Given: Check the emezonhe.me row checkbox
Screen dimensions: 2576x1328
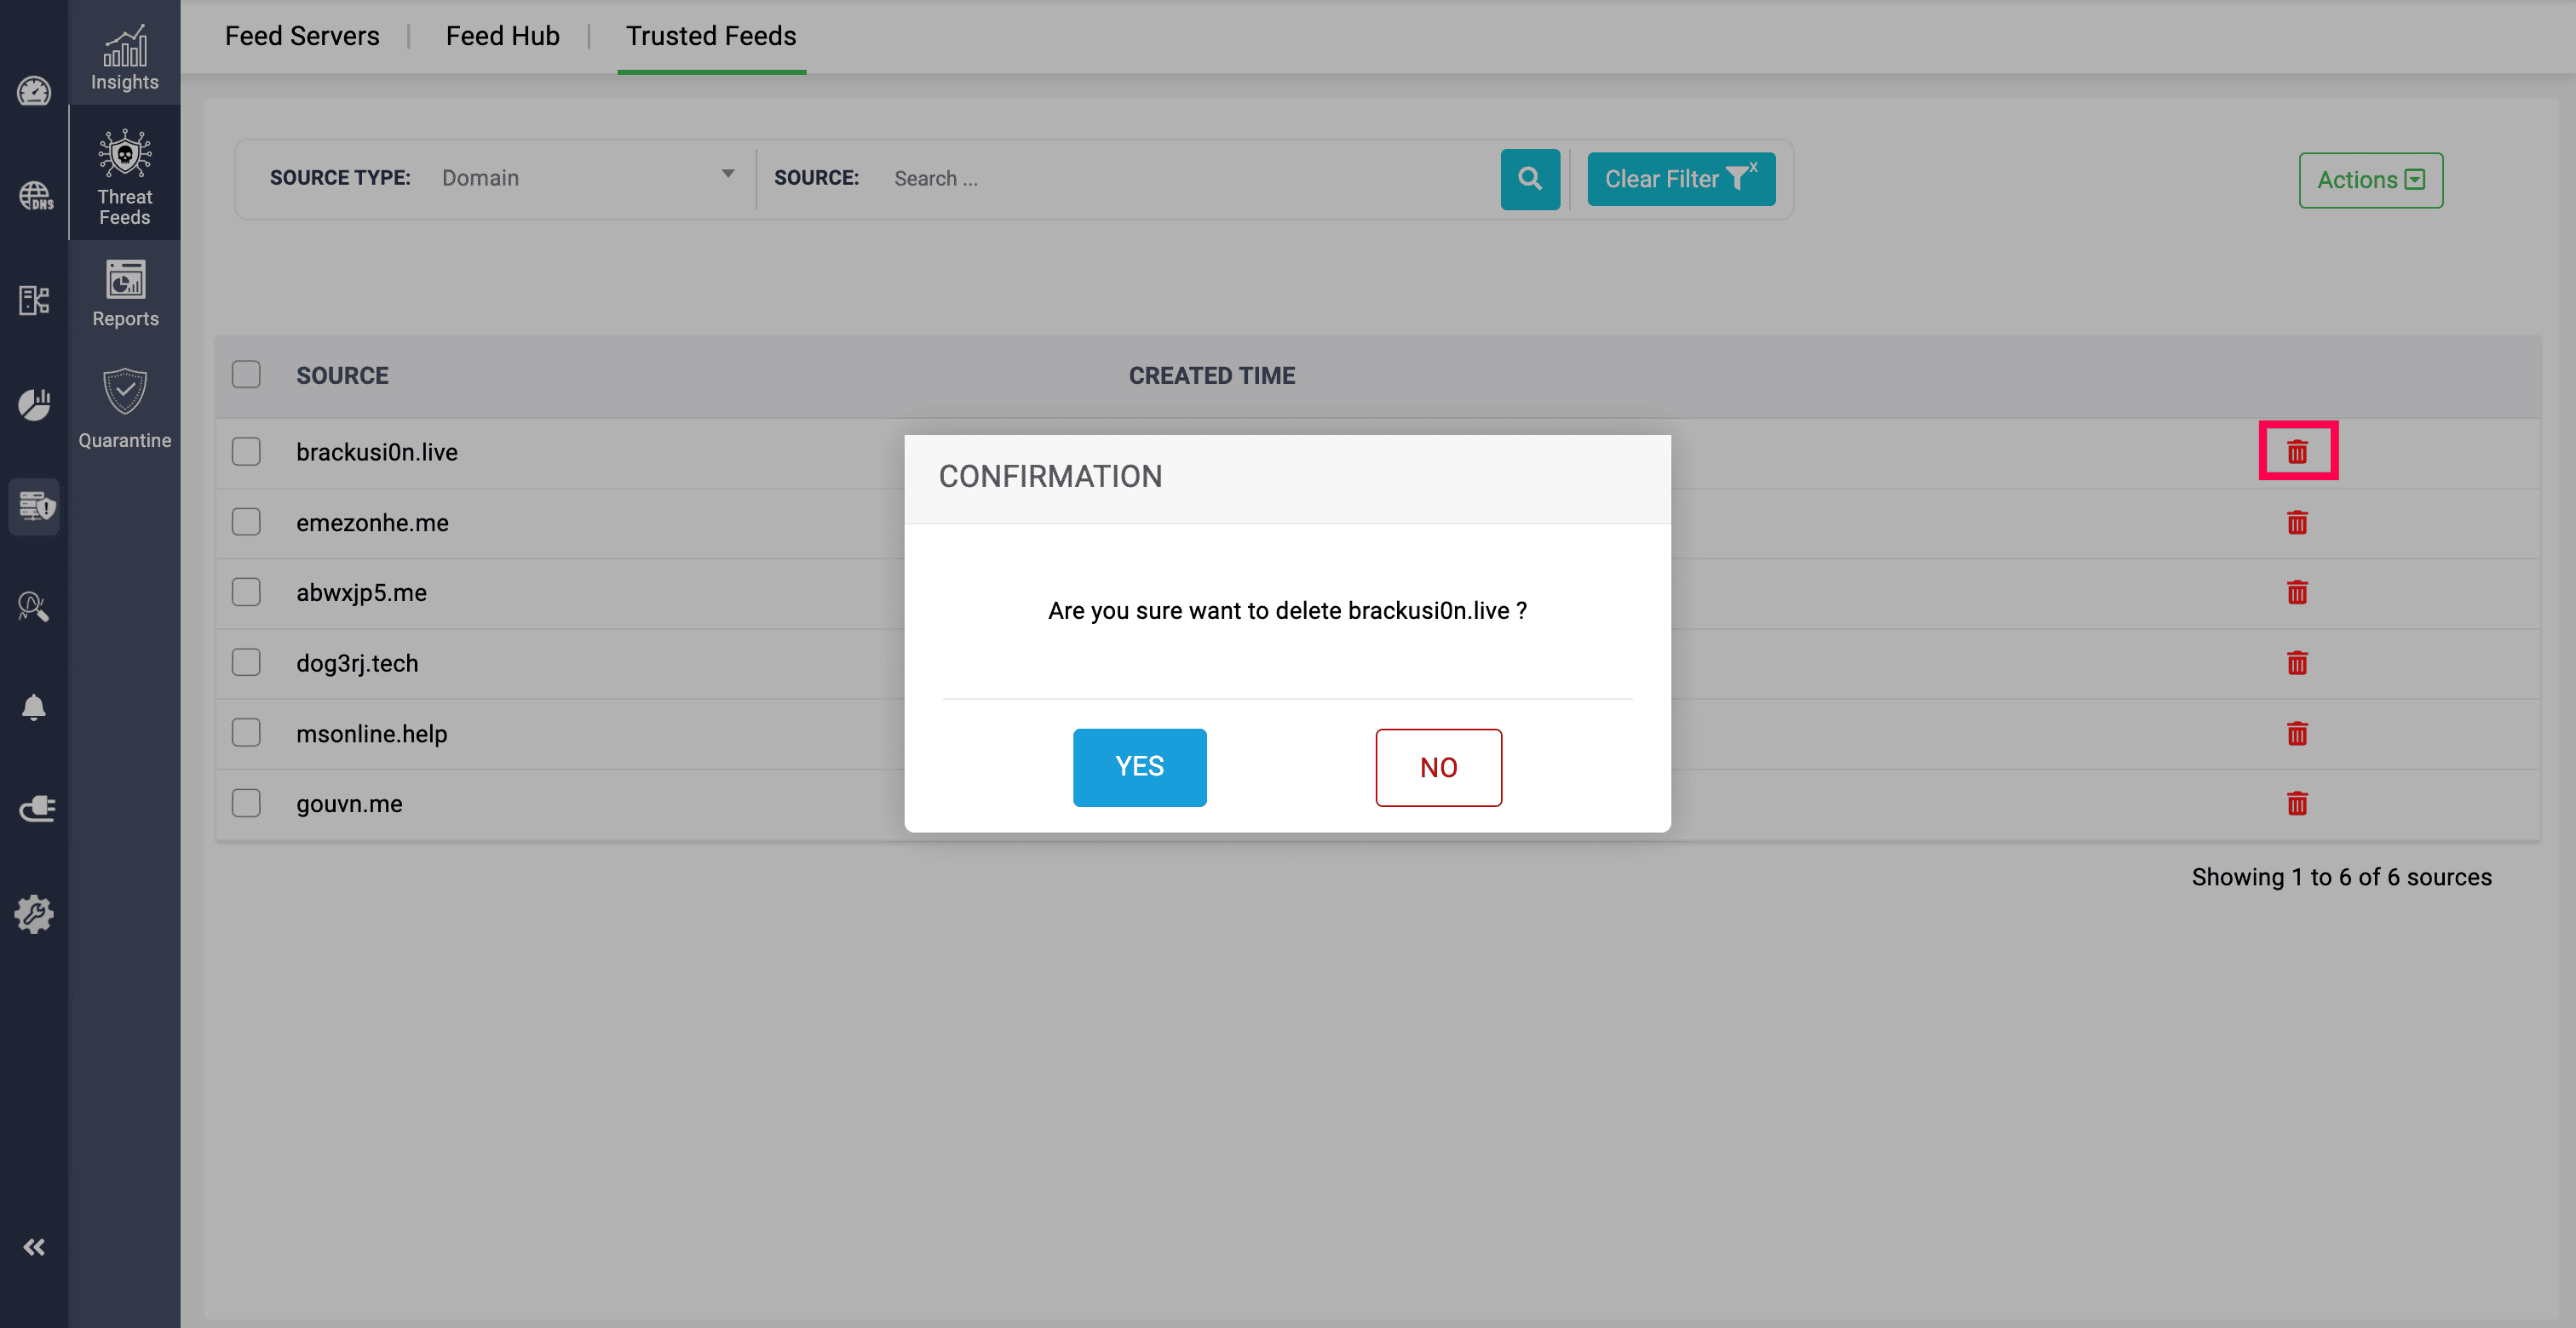Looking at the screenshot, I should tap(246, 522).
